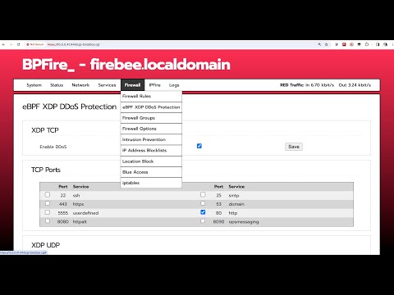Open Location Block from menu
Viewport: 394px width, 295px height.
click(151, 161)
